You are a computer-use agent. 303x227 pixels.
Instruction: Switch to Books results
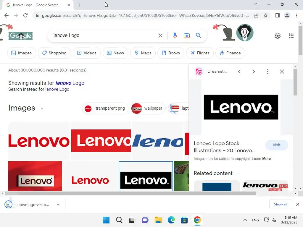point(171,53)
